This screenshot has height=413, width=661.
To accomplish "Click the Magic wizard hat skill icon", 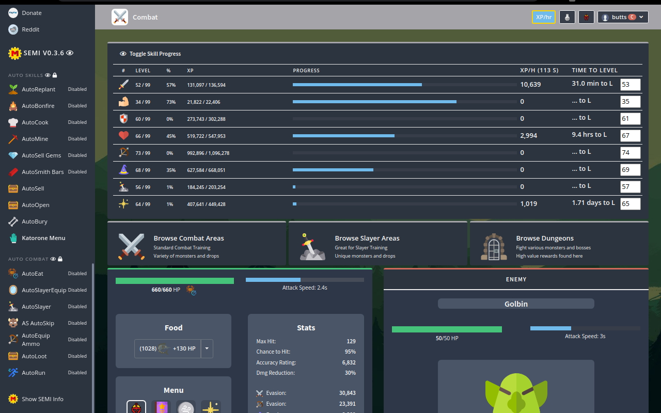I will click(x=124, y=169).
